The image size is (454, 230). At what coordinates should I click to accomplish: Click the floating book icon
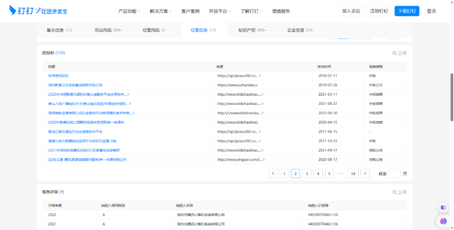point(443,207)
